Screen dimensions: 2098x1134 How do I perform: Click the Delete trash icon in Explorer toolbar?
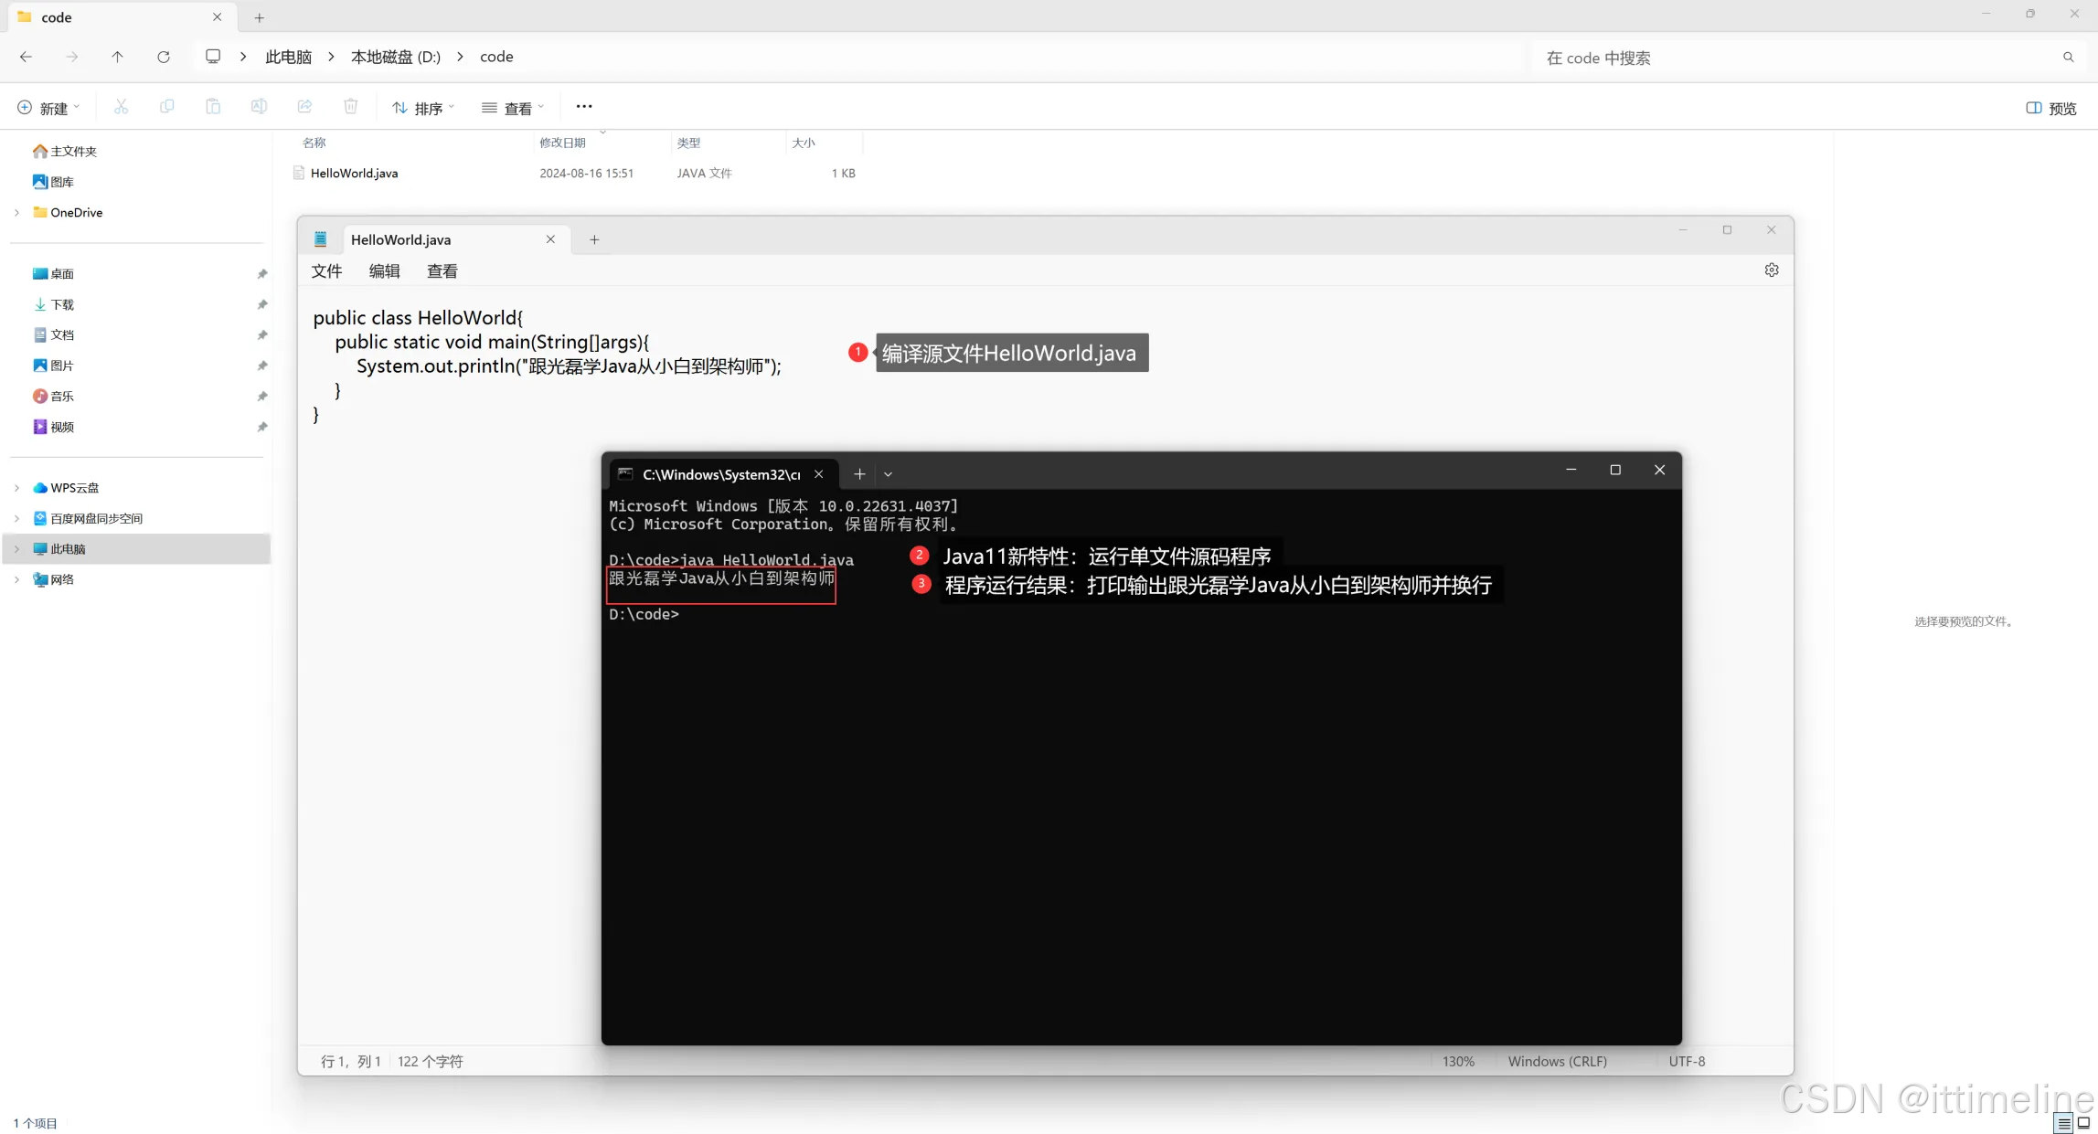coord(350,107)
